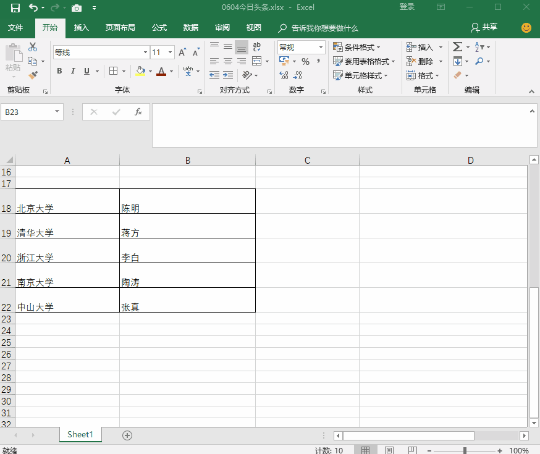Image resolution: width=540 pixels, height=454 pixels.
Task: Apply cell borders using the borders icon
Action: [x=113, y=71]
